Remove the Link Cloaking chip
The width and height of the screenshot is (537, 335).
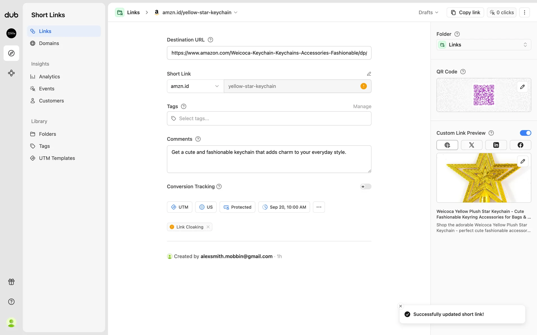coord(208,227)
